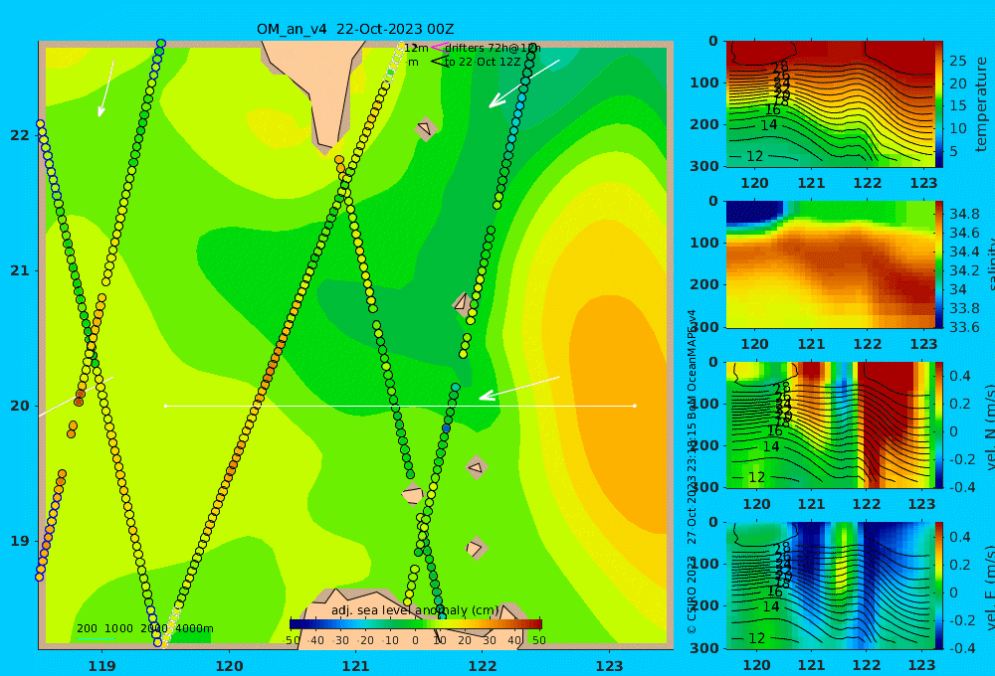The width and height of the screenshot is (995, 676).
Task: Click latitude tick "21" on the main map
Action: [20, 270]
